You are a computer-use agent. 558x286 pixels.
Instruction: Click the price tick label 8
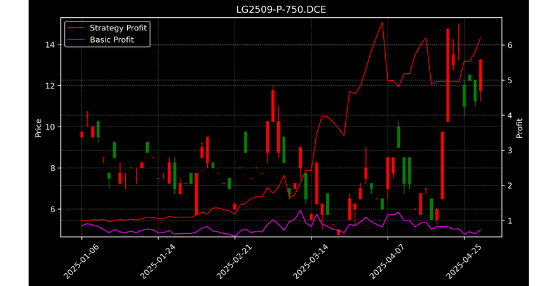[53, 168]
